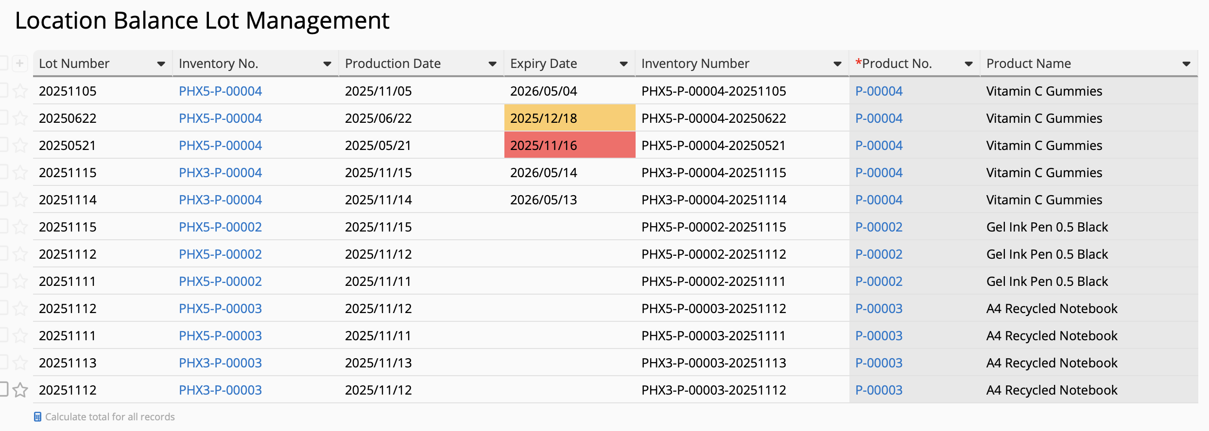Image resolution: width=1209 pixels, height=431 pixels.
Task: Tick the checkbox for row PHX3-P-00003-20251112
Action: coord(4,389)
